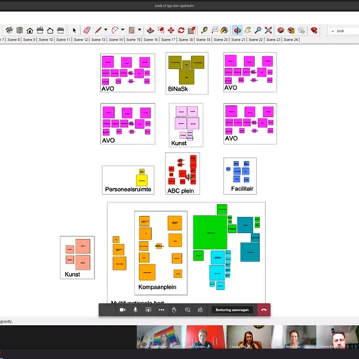The image size is (359, 359).
Task: Select the Scale tool
Action: pyautogui.click(x=191, y=30)
